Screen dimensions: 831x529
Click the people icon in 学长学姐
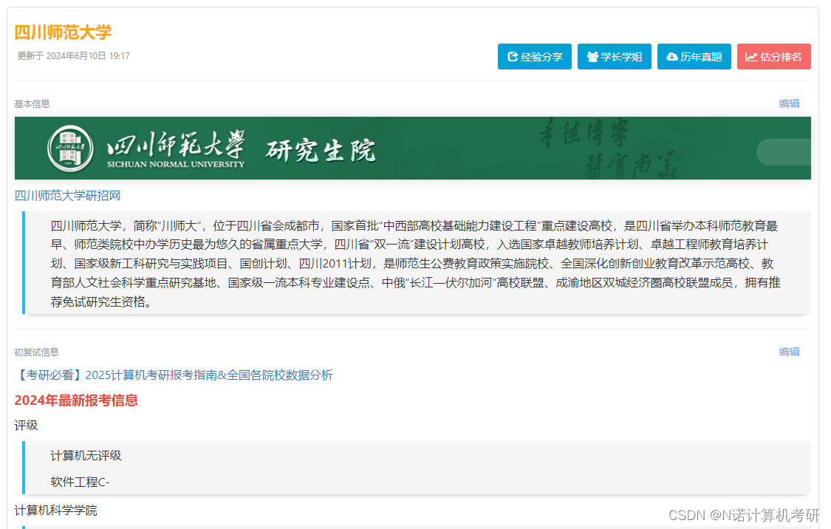coord(592,57)
